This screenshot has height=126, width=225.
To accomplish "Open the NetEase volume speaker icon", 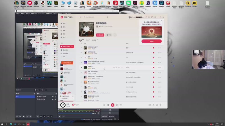I will click(x=160, y=105).
